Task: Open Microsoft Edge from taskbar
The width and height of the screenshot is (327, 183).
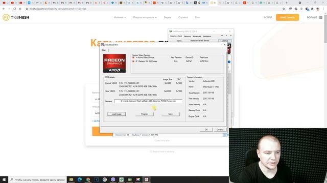Action: coord(80,179)
